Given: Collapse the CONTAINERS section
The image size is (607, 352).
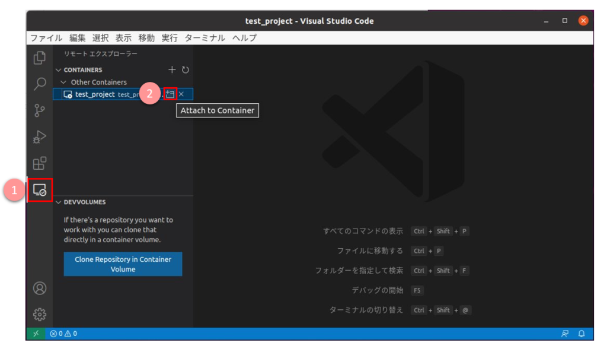Looking at the screenshot, I should tap(59, 69).
